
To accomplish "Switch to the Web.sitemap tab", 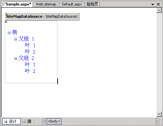I will (46, 4).
